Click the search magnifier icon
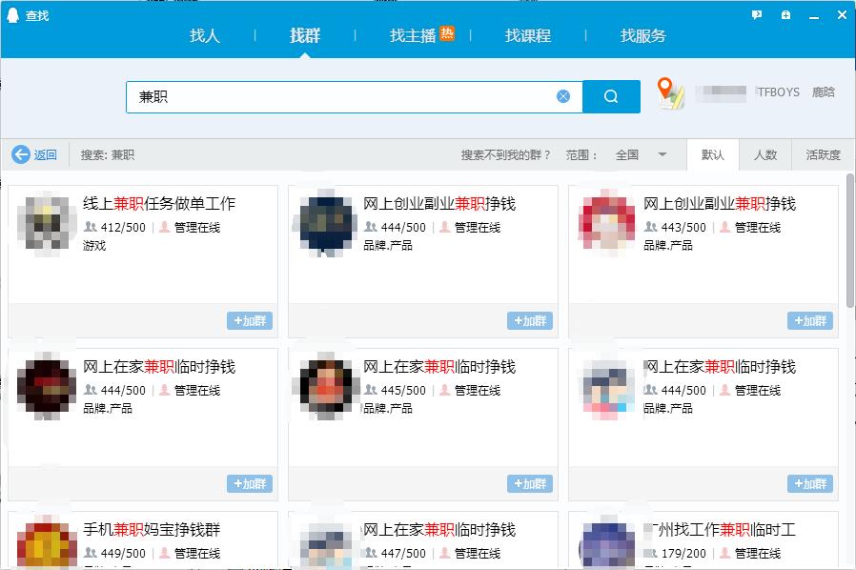 point(611,96)
